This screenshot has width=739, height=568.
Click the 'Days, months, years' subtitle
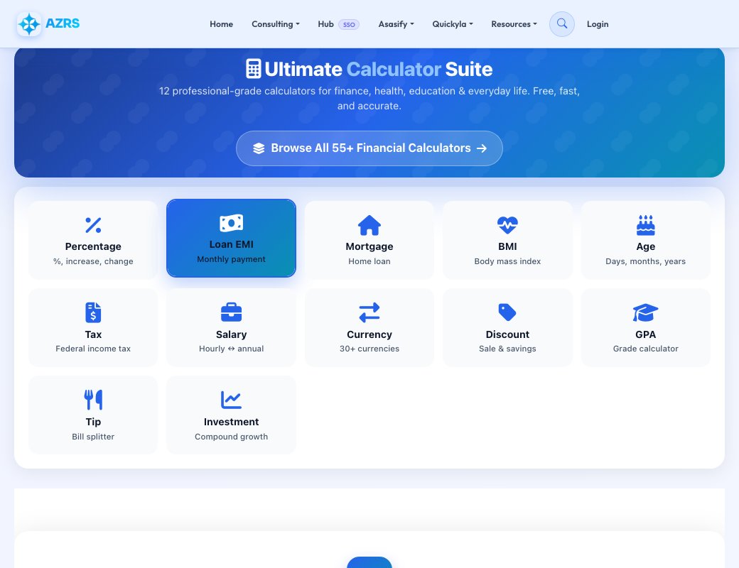coord(646,261)
